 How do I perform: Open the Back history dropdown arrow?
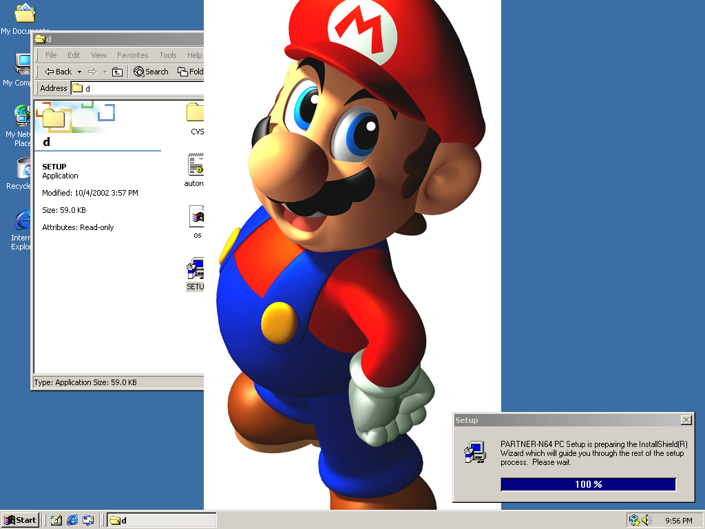[80, 72]
